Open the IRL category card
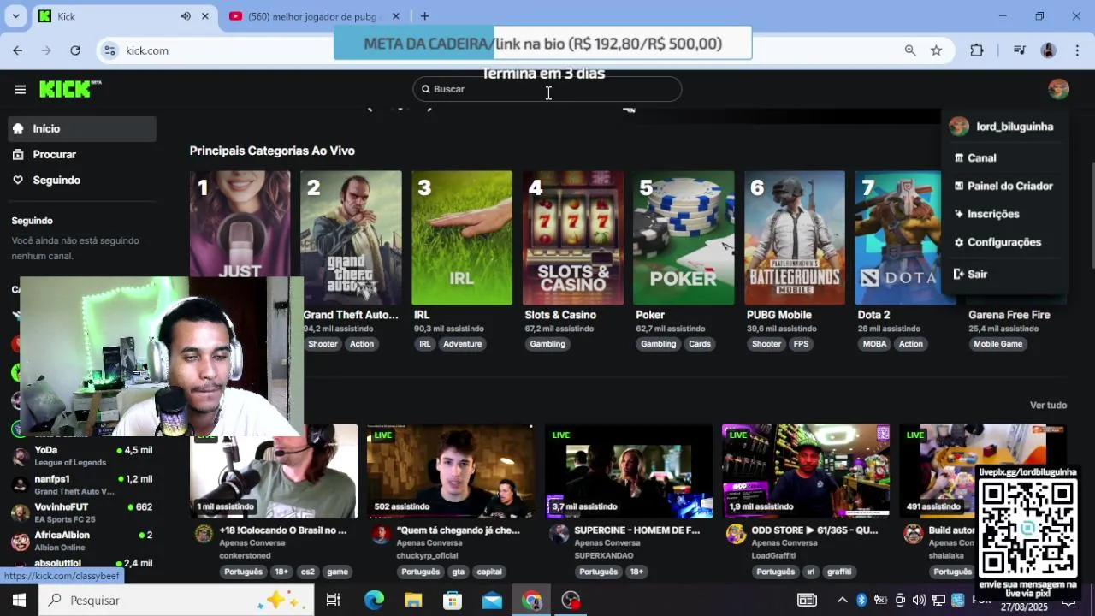 pos(462,238)
